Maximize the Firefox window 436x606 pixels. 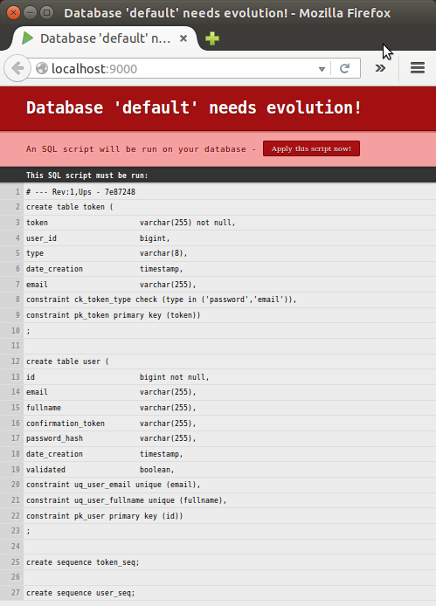click(x=46, y=13)
